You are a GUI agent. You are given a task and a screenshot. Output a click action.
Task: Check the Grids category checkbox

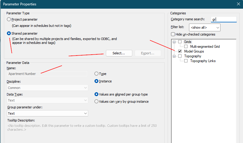click(180, 42)
